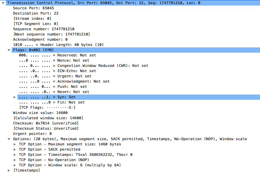Expand the Window scale TCP option
260x173 pixels.
15,165
